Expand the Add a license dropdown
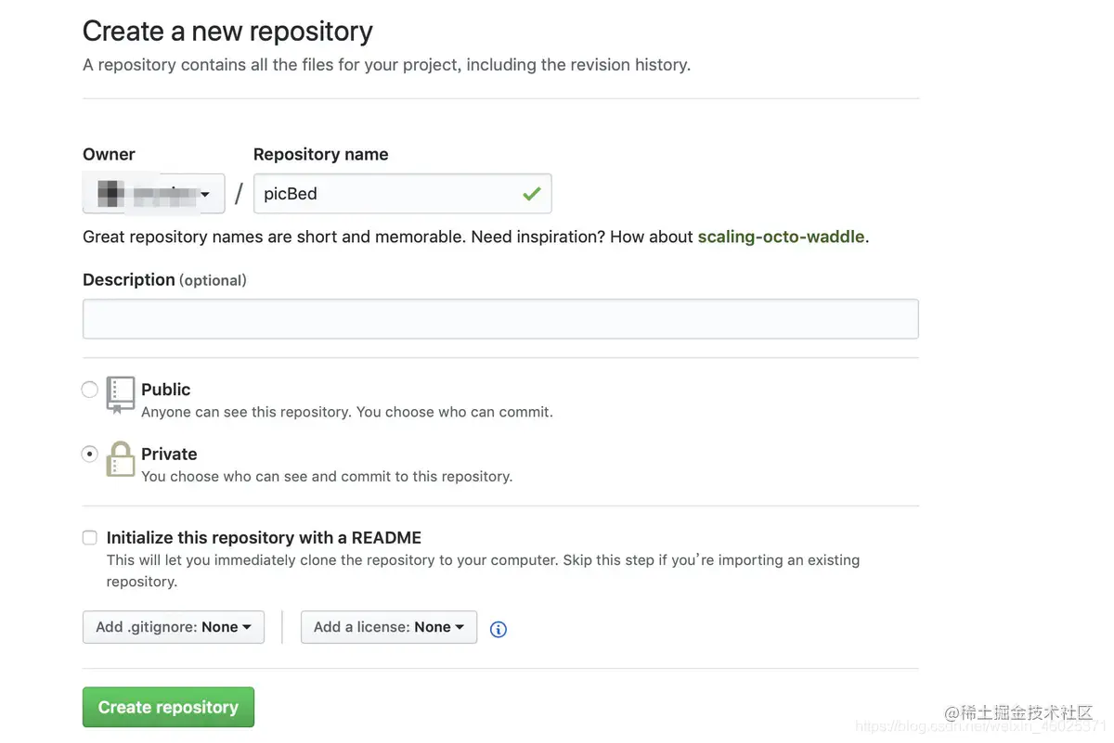Viewport: 1114px width, 743px height. 389,627
